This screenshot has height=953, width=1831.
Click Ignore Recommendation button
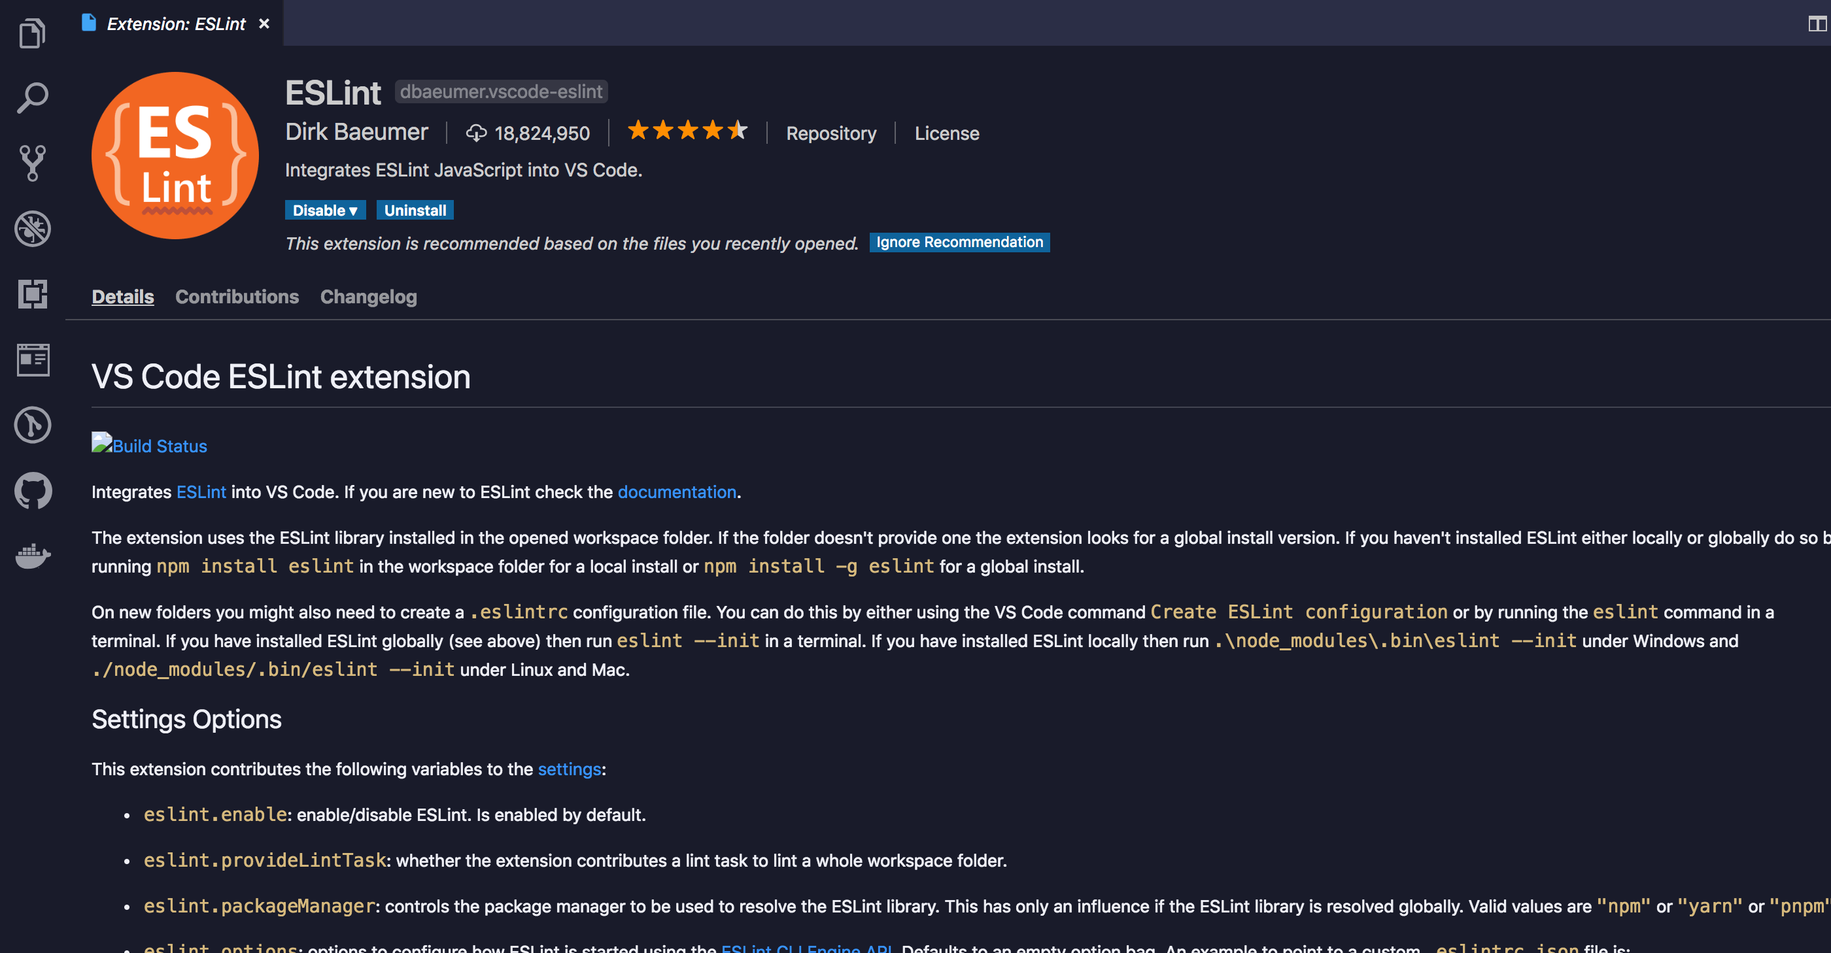(959, 242)
